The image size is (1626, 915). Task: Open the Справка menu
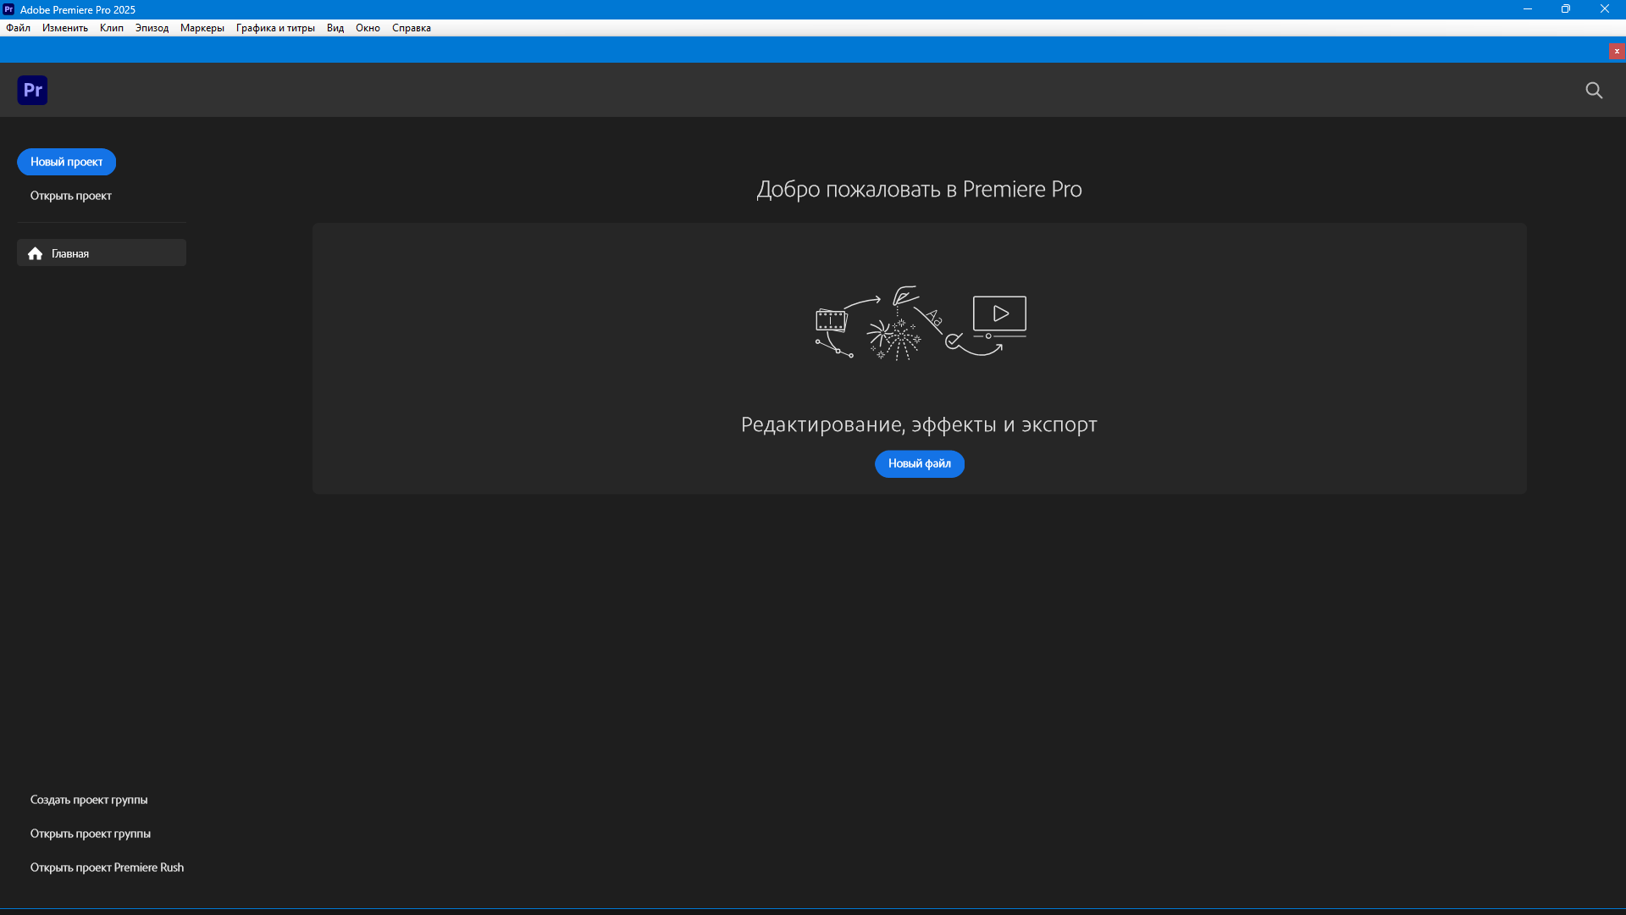pos(412,28)
